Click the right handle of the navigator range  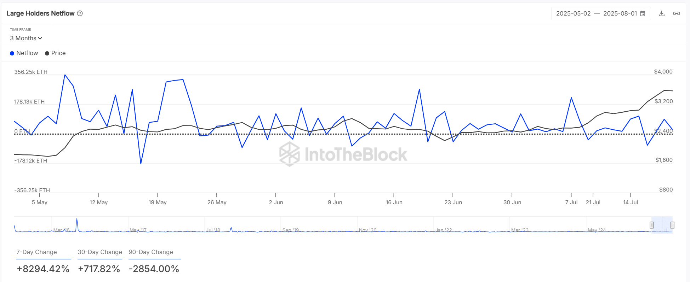coord(672,225)
